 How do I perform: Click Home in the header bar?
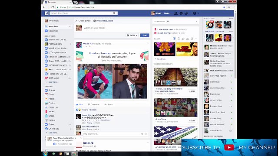(x=167, y=13)
